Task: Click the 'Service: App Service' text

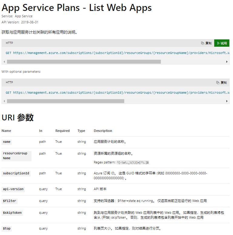Action: pyautogui.click(x=17, y=16)
